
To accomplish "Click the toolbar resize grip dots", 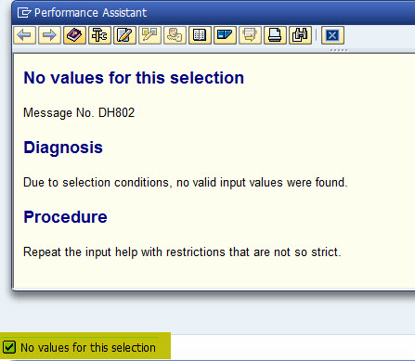I will (339, 50).
